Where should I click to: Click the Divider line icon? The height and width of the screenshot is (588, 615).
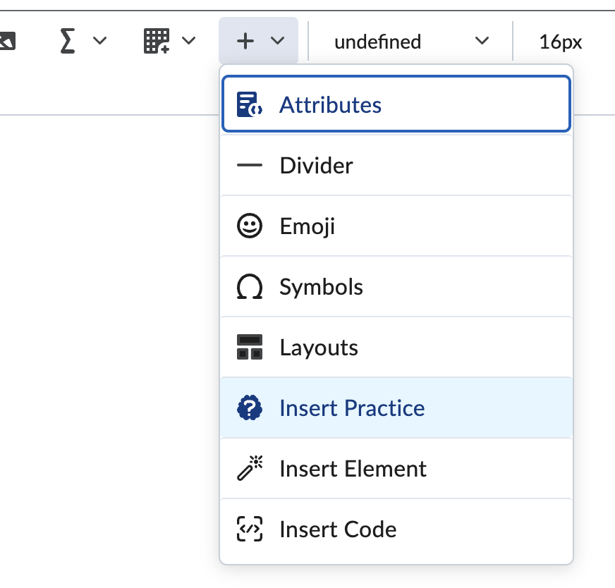pyautogui.click(x=248, y=165)
